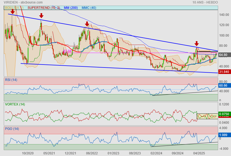
Task: Click the blue 60.66 RSI value tag
Action: (x=223, y=86)
